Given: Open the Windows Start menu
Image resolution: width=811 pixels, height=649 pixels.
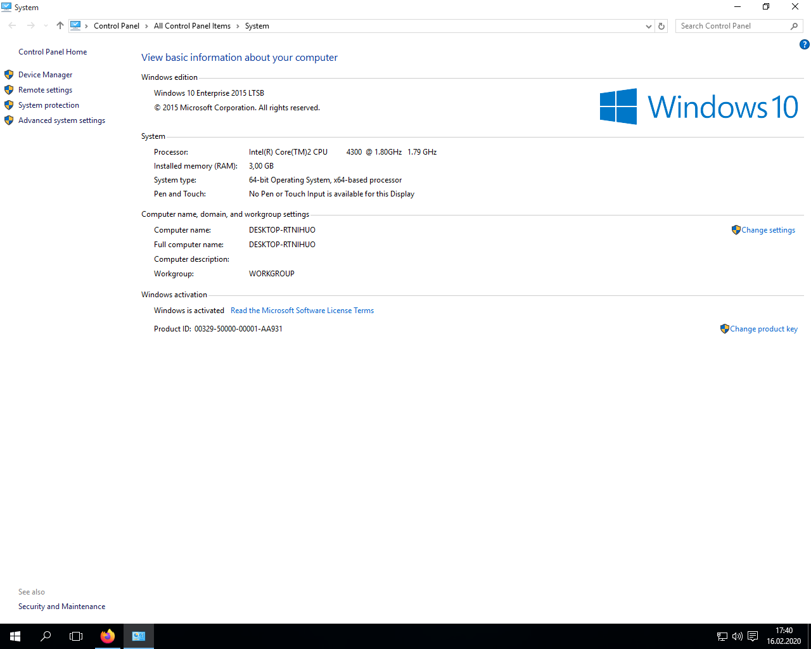Looking at the screenshot, I should [15, 636].
